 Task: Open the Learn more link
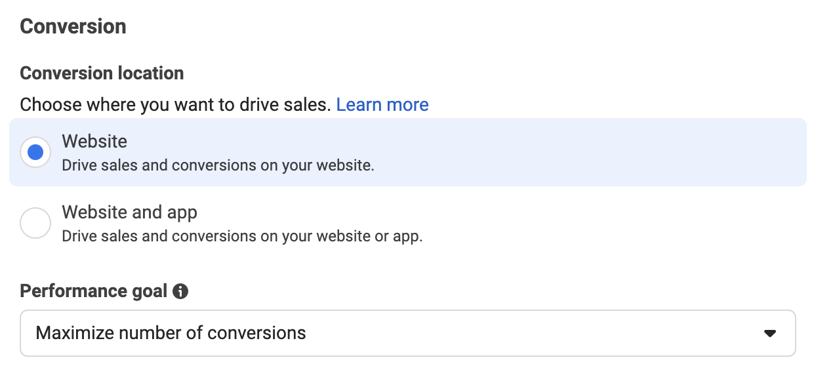[382, 105]
